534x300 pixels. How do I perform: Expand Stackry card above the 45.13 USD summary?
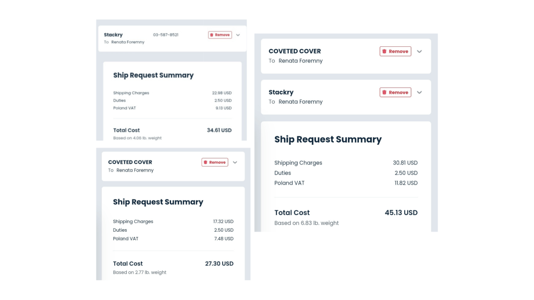coord(419,93)
